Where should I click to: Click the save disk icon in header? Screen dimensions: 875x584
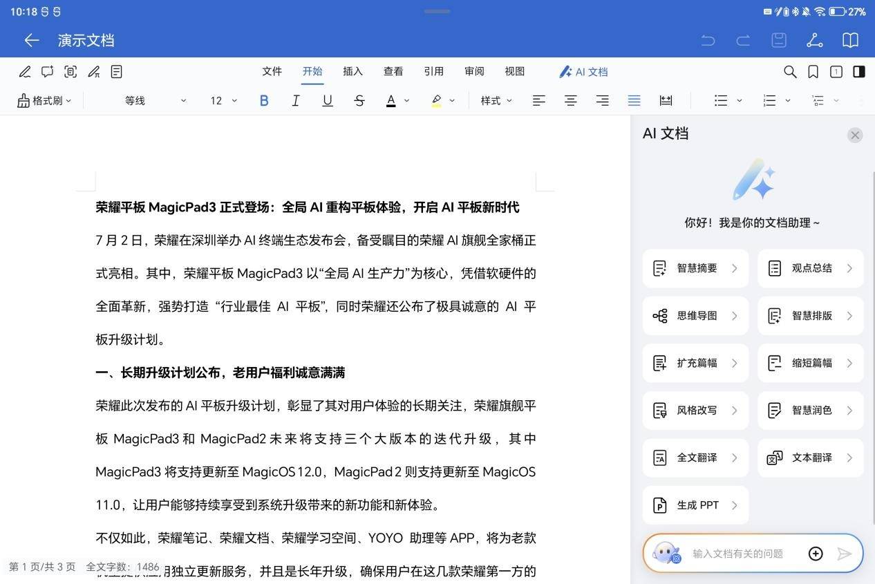(x=779, y=40)
